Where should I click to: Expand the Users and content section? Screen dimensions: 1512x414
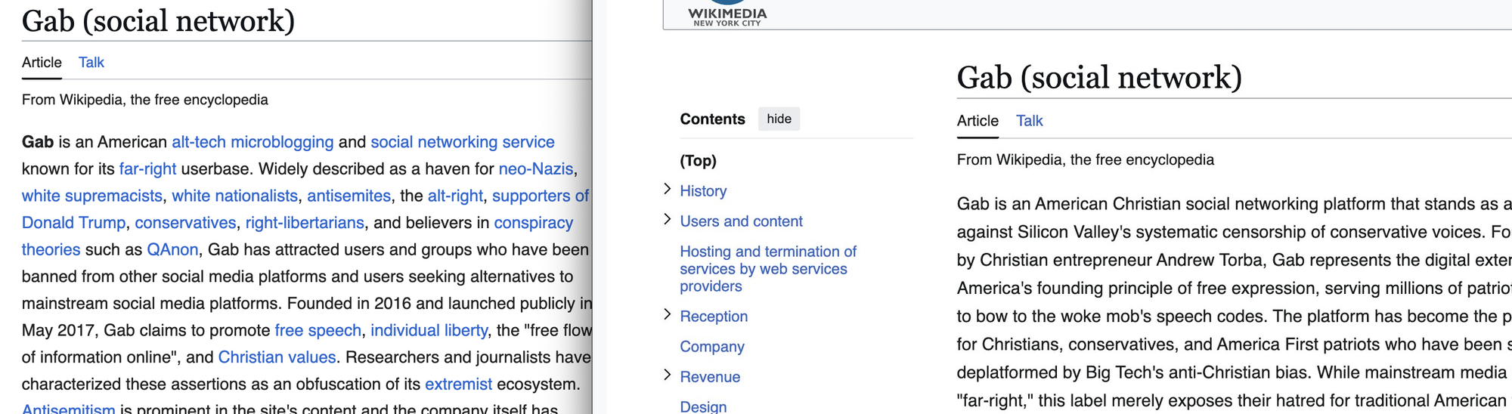[x=667, y=220]
